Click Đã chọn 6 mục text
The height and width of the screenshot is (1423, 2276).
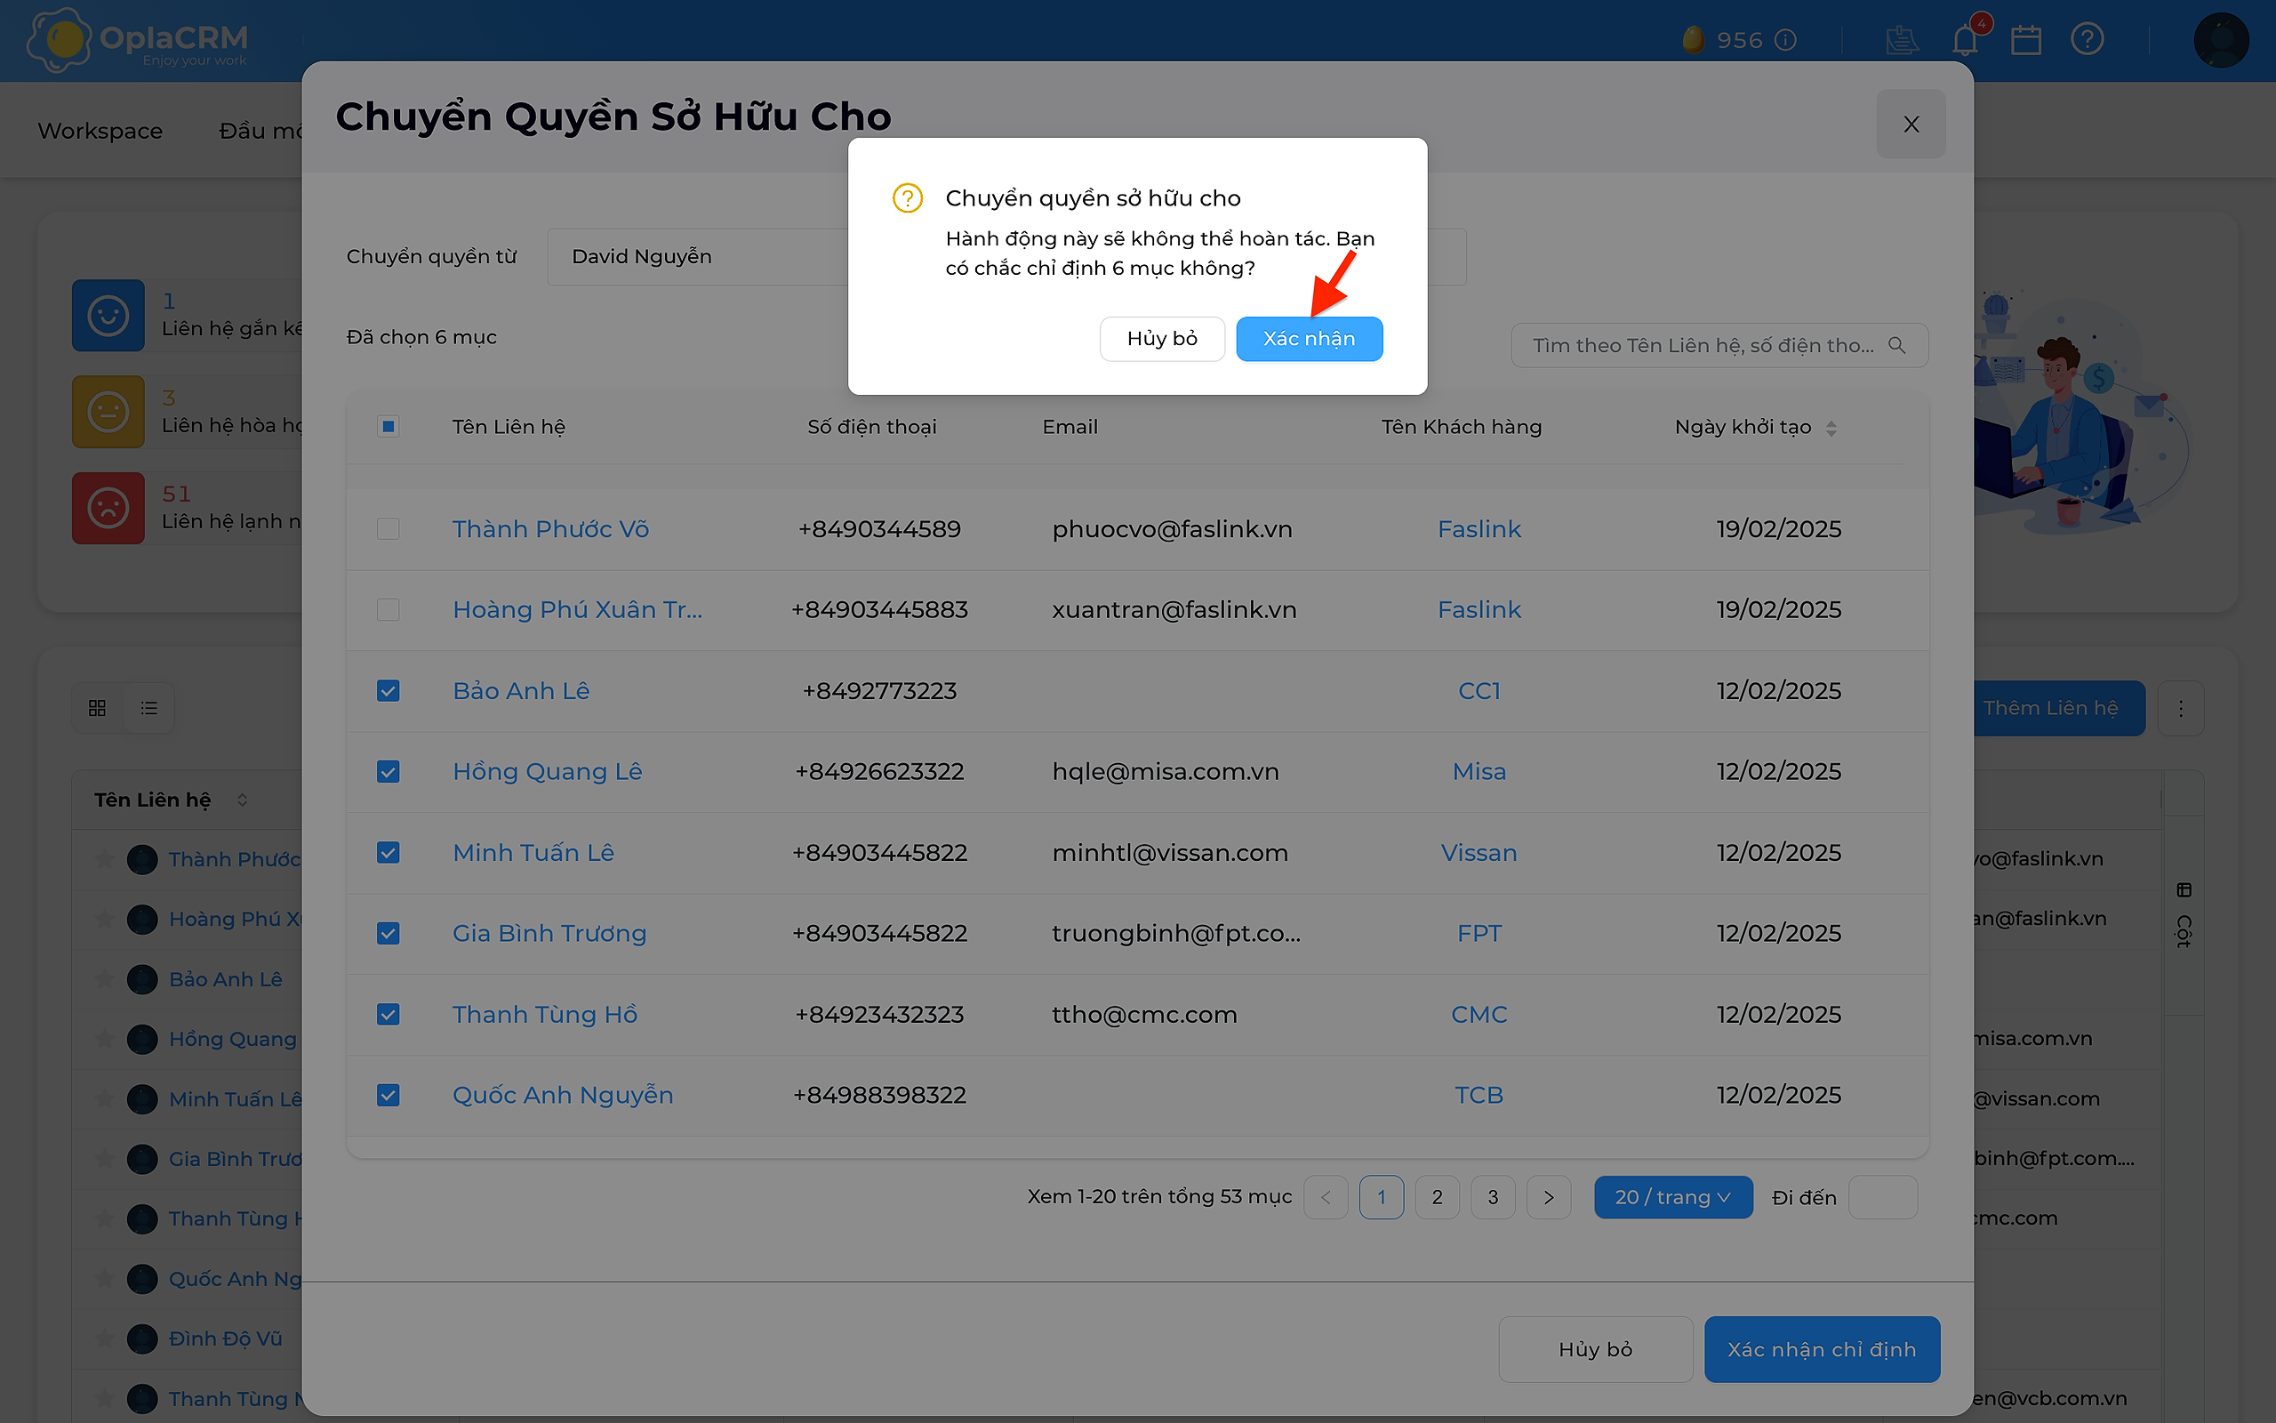(421, 337)
